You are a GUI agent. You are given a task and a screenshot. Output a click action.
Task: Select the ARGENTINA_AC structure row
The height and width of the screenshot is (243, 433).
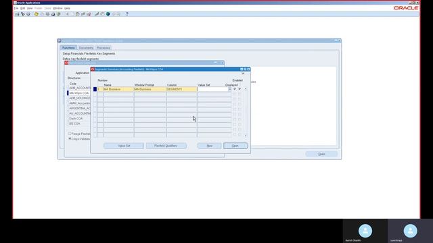[x=79, y=108]
